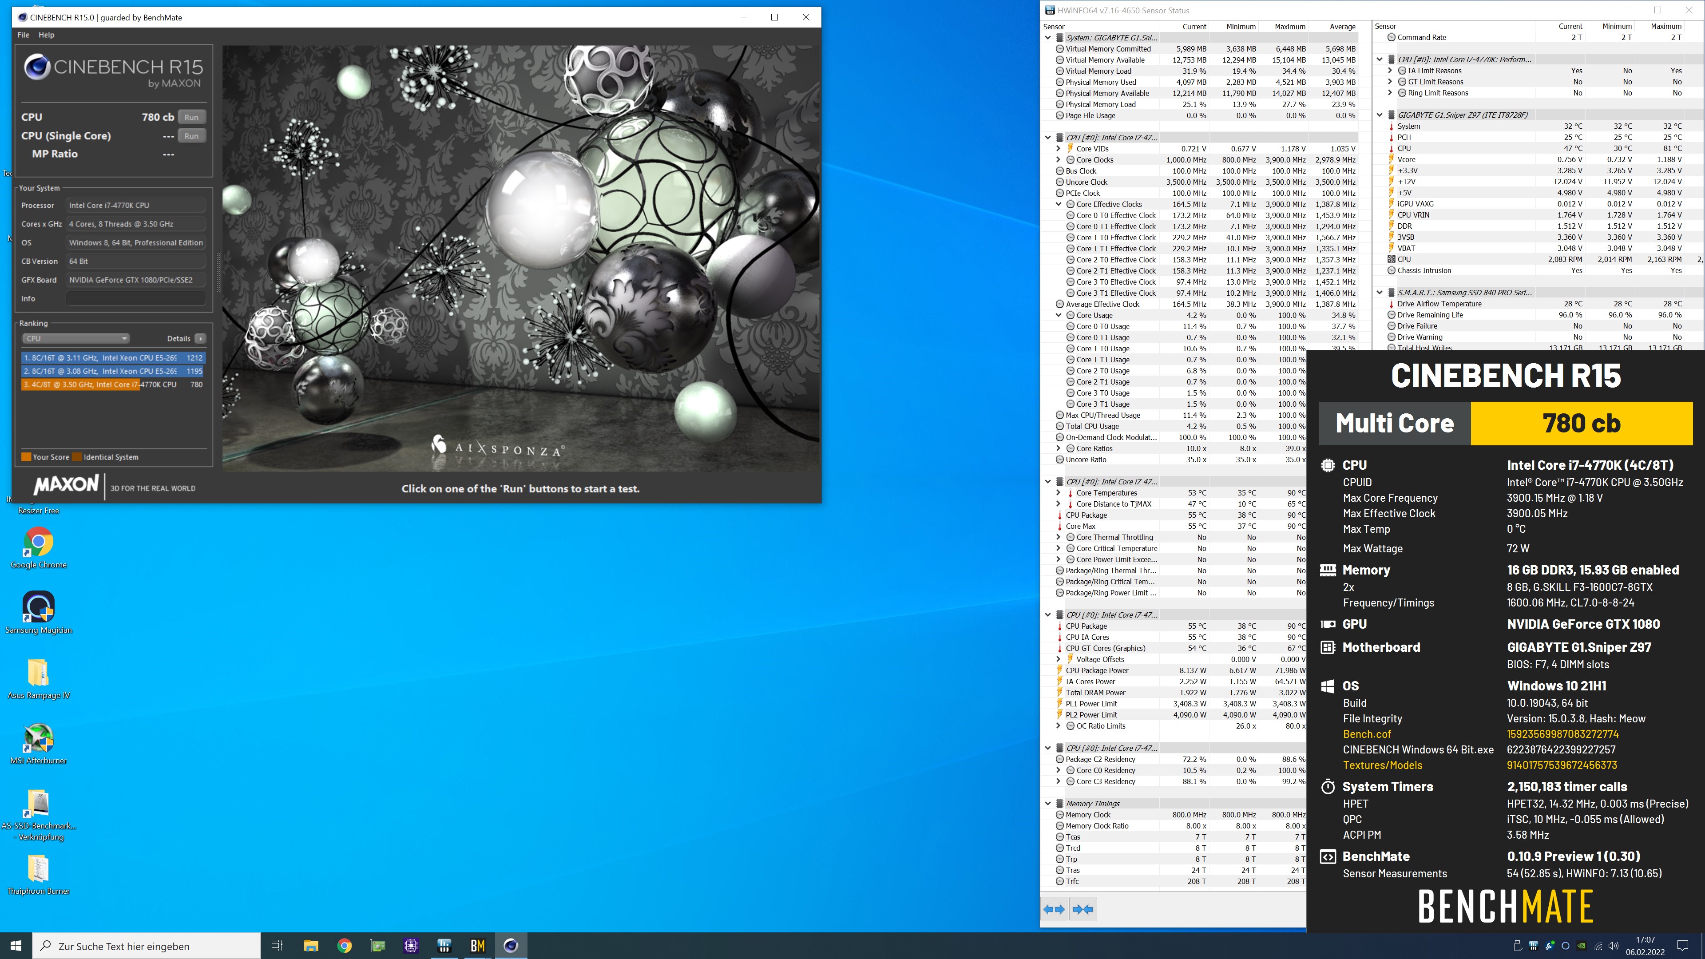Collapse the Core Usage group
This screenshot has width=1705, height=959.
point(1059,316)
